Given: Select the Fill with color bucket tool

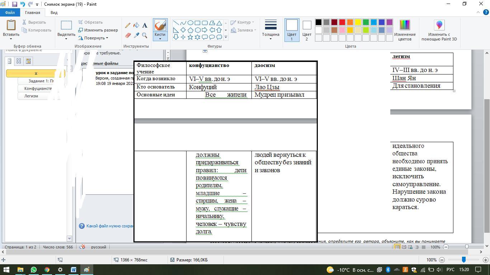Looking at the screenshot, I should point(136,25).
